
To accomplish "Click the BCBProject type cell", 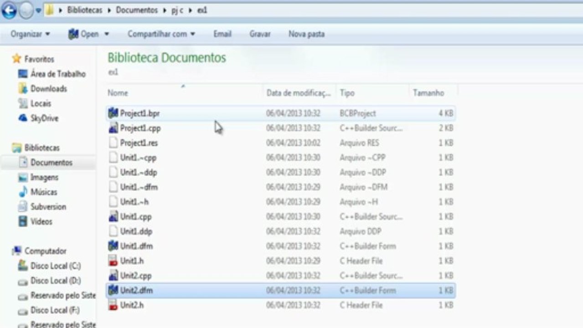I will (358, 113).
